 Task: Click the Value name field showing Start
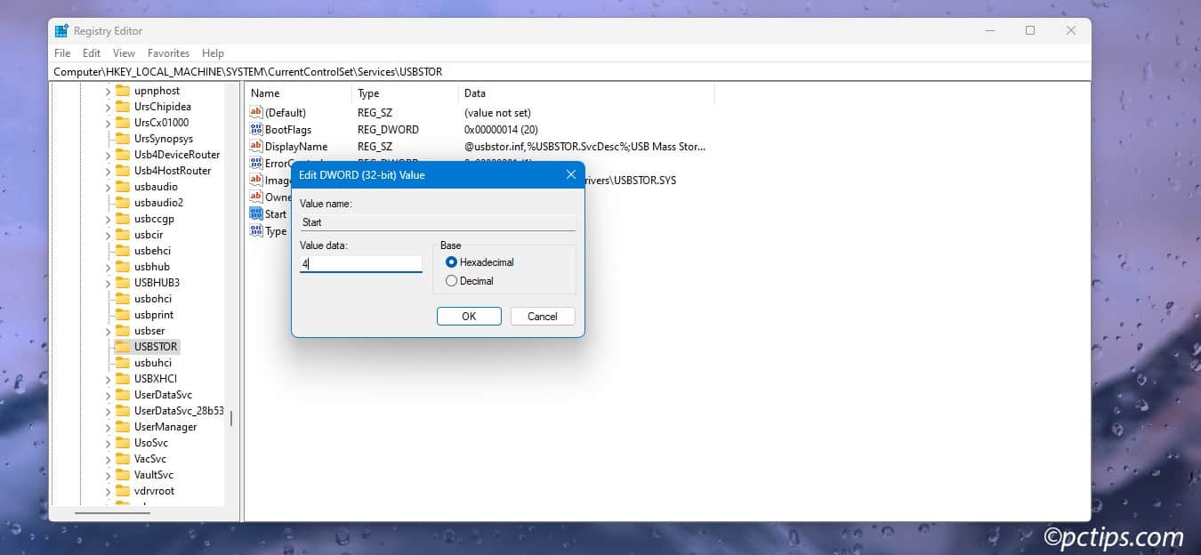point(438,222)
